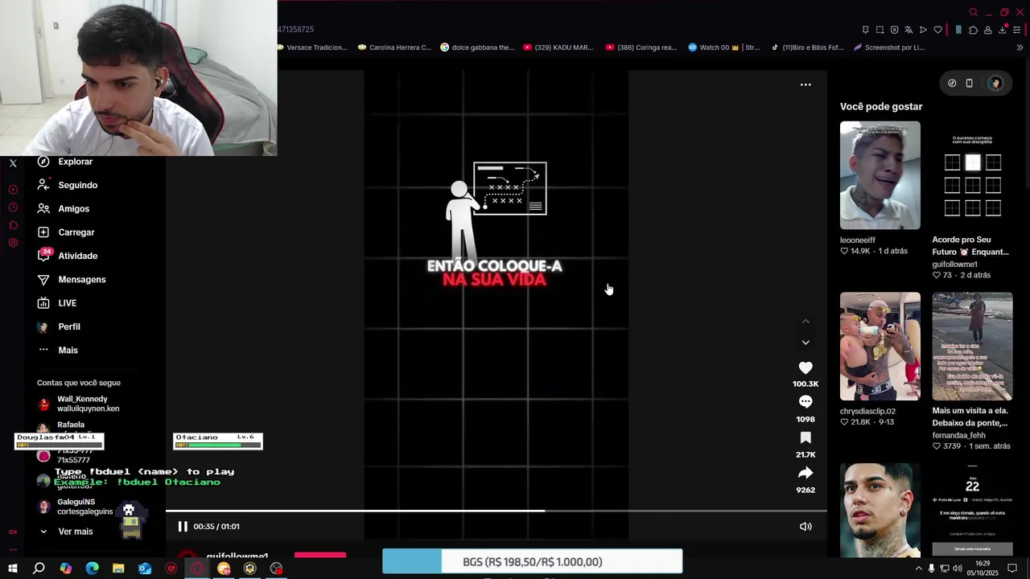Screen dimensions: 1030x579
Task: Open Windows Start menu
Action: [12, 569]
